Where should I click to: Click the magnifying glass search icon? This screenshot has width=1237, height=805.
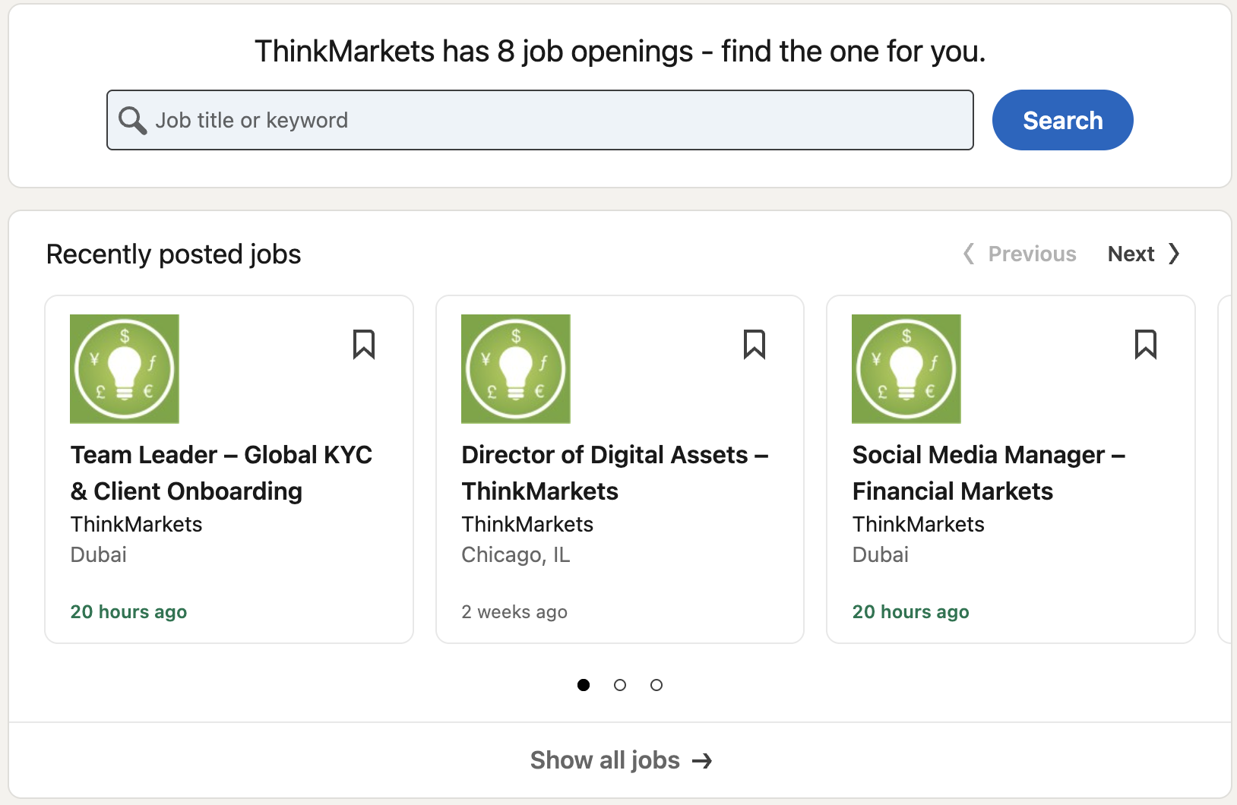pyautogui.click(x=132, y=120)
